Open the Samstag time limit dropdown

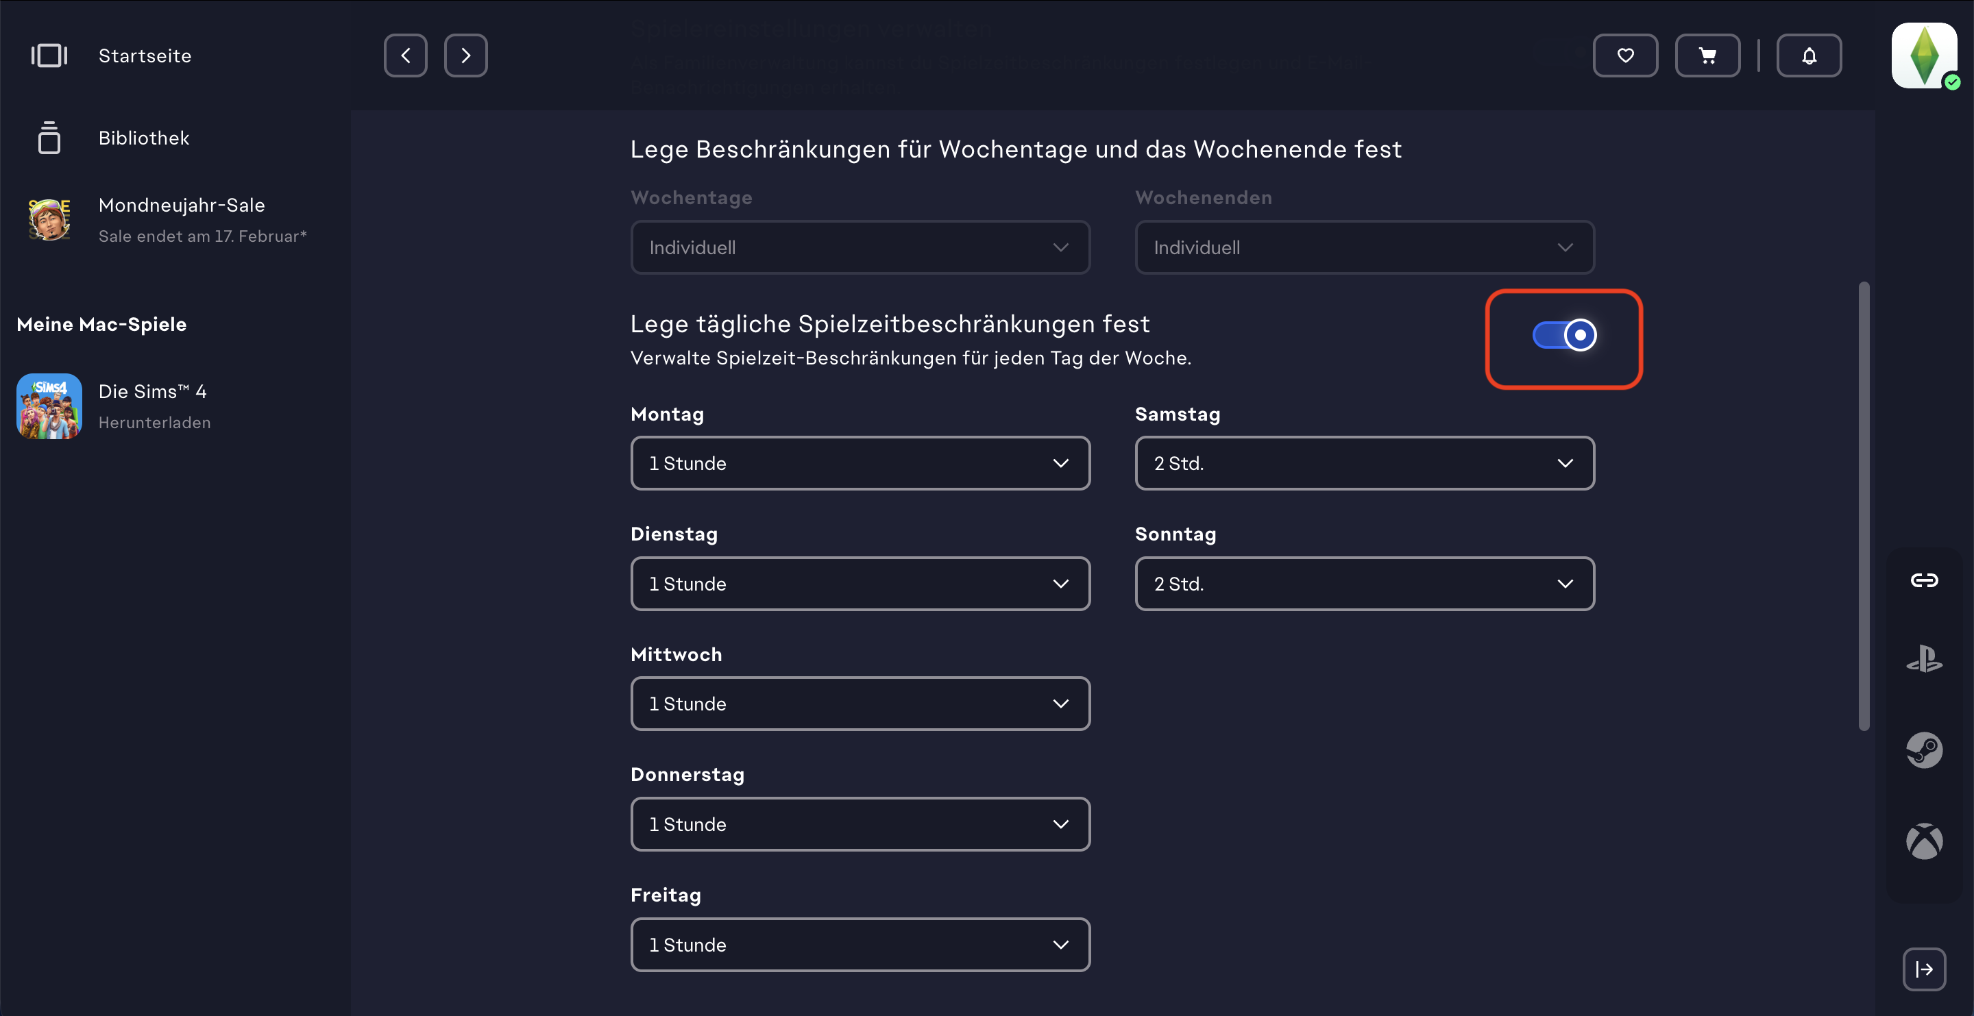(1364, 463)
